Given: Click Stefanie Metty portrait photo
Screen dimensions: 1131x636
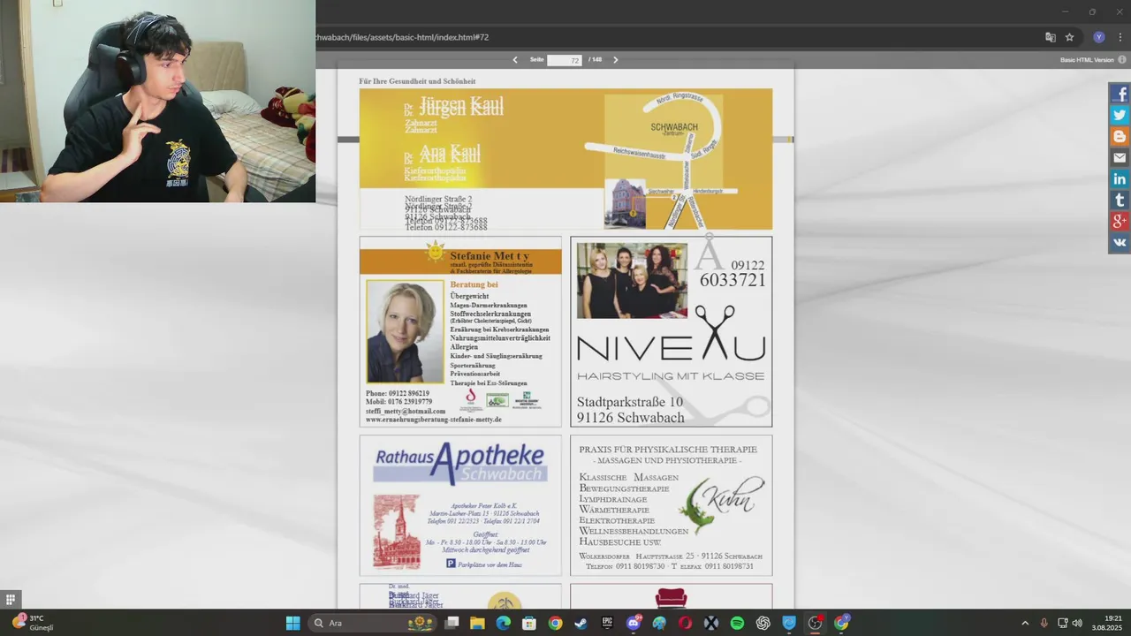Looking at the screenshot, I should (405, 332).
